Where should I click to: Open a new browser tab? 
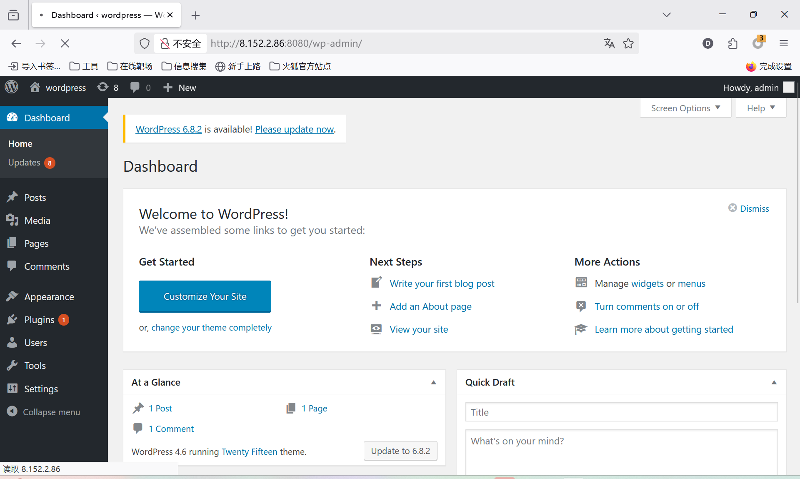[195, 15]
